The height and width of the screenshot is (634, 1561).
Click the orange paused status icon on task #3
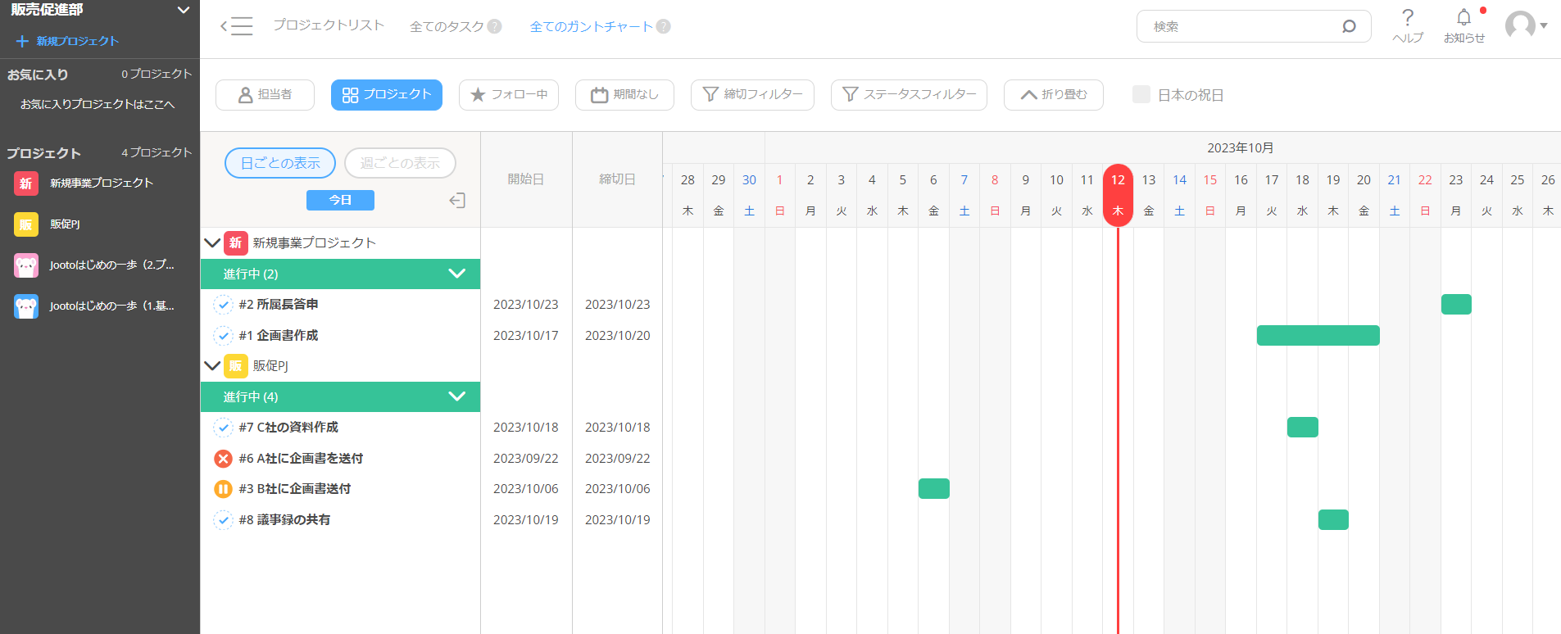tap(223, 489)
